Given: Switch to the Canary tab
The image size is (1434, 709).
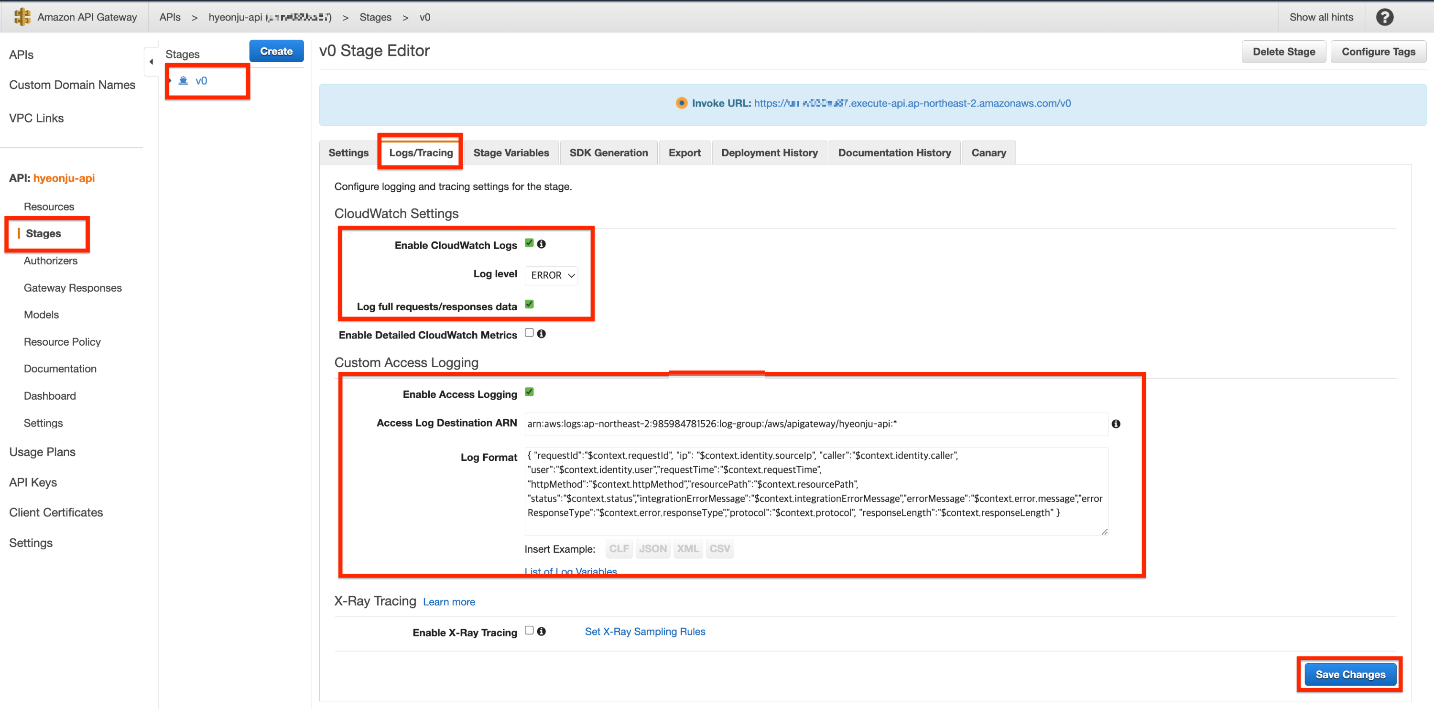Looking at the screenshot, I should (988, 153).
